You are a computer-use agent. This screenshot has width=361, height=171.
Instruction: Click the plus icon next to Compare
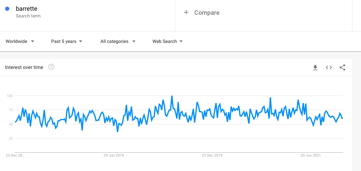(186, 12)
